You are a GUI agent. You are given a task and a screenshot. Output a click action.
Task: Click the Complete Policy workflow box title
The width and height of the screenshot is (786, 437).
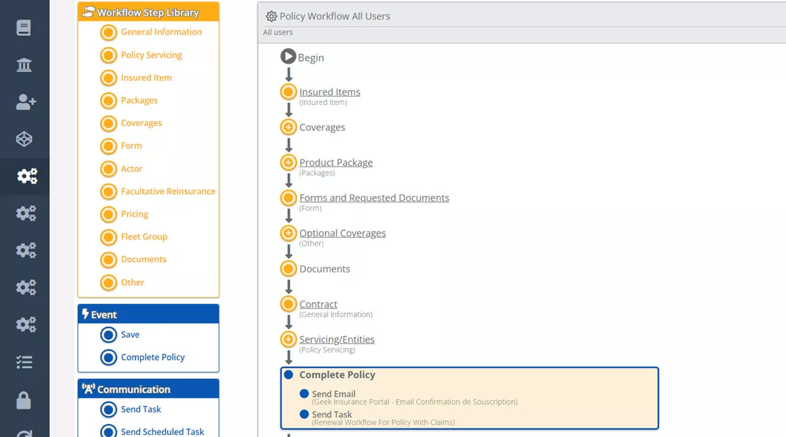[x=337, y=375]
